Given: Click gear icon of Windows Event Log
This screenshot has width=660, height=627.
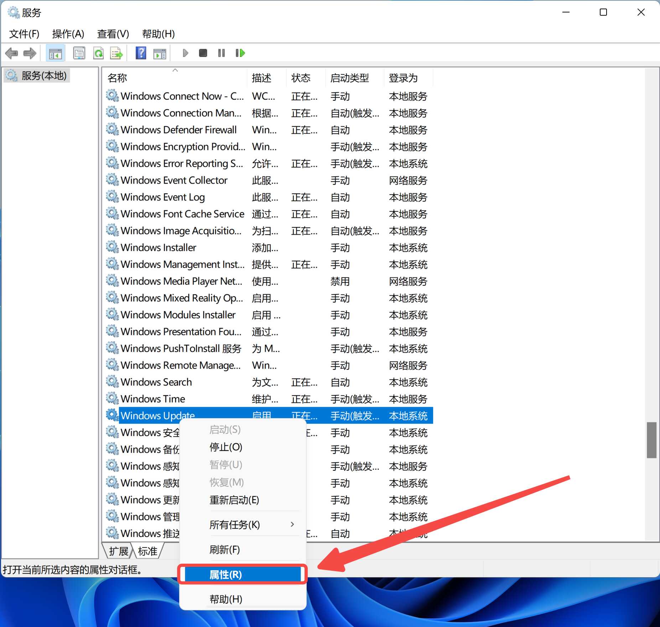Looking at the screenshot, I should [112, 197].
